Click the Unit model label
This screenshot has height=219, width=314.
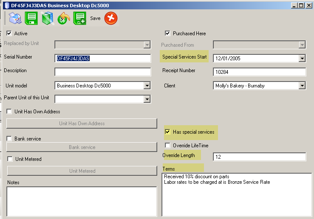click(x=16, y=86)
